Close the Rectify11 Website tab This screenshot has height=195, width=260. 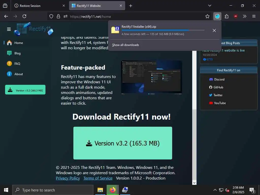(121, 6)
